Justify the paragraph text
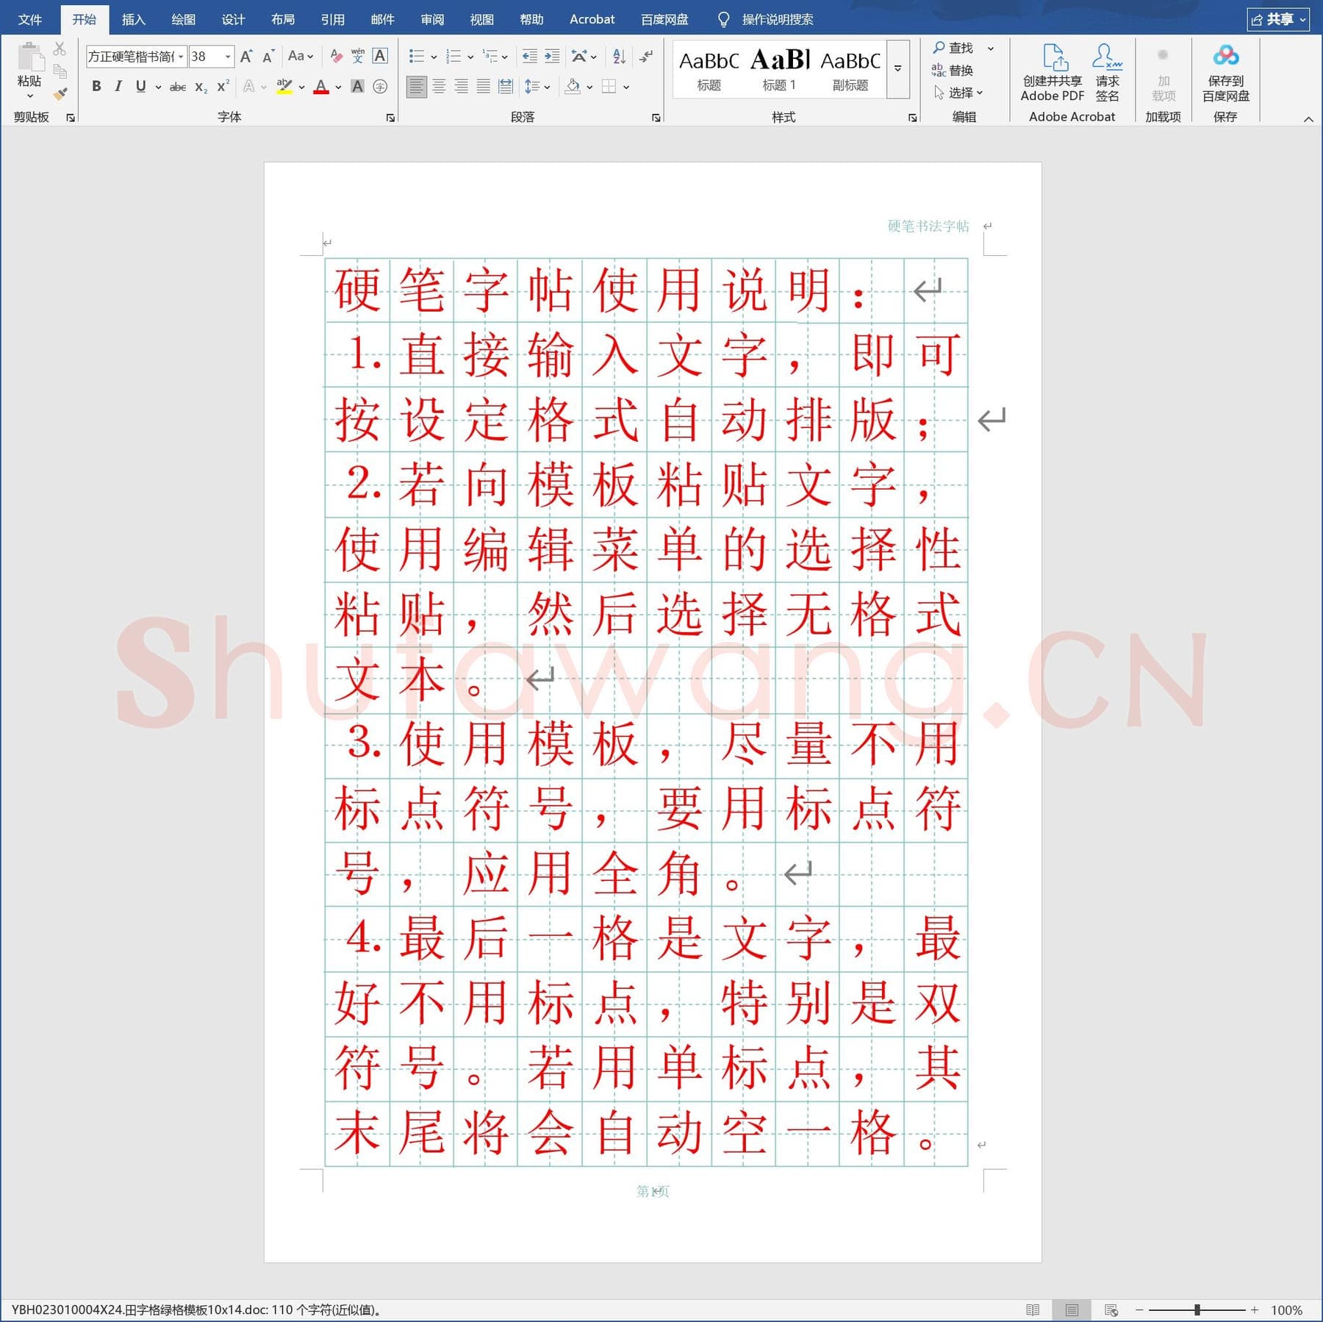The width and height of the screenshot is (1323, 1322). tap(483, 87)
